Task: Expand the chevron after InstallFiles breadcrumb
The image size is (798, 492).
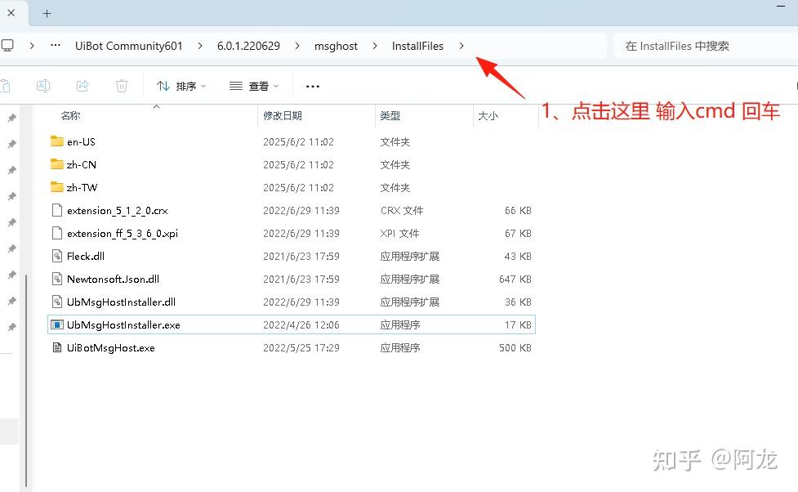Action: click(x=461, y=46)
